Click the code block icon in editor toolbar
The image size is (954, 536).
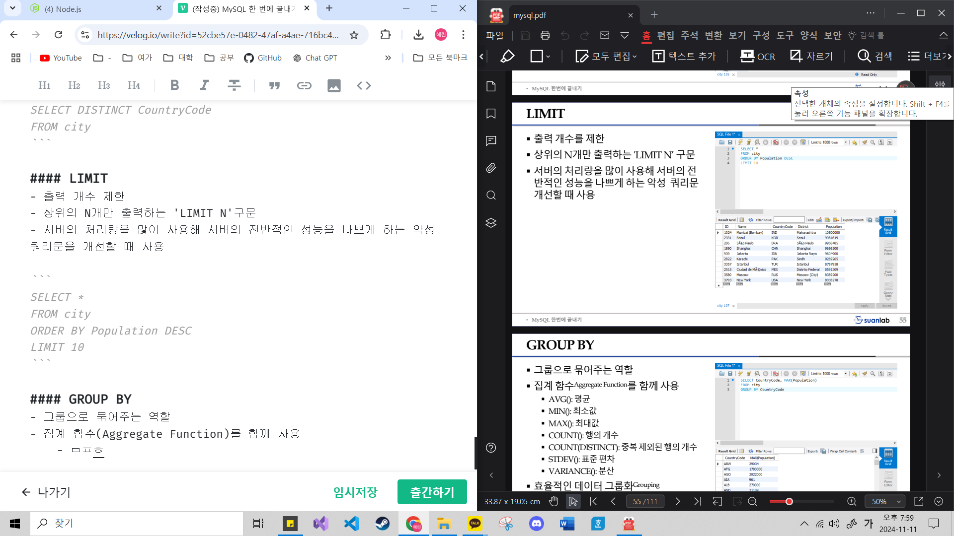pos(364,85)
